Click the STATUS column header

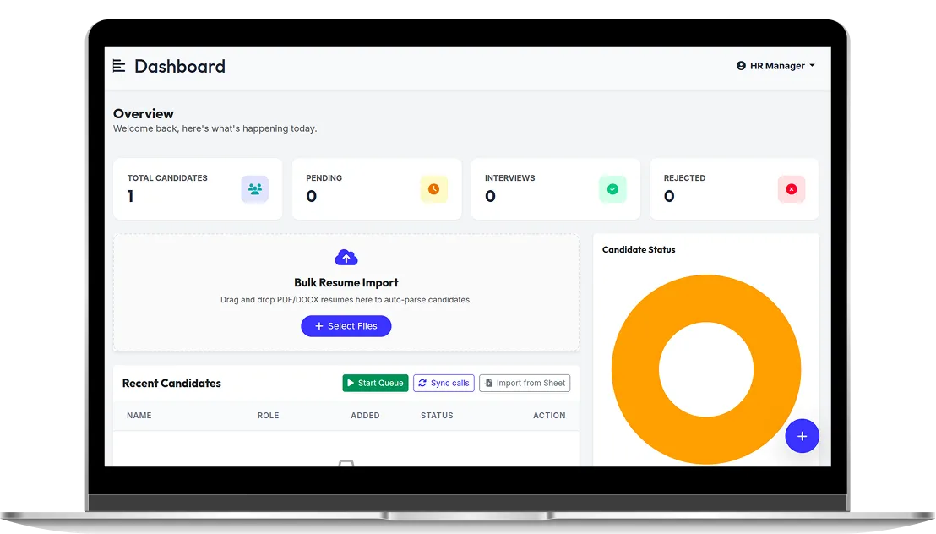point(437,416)
